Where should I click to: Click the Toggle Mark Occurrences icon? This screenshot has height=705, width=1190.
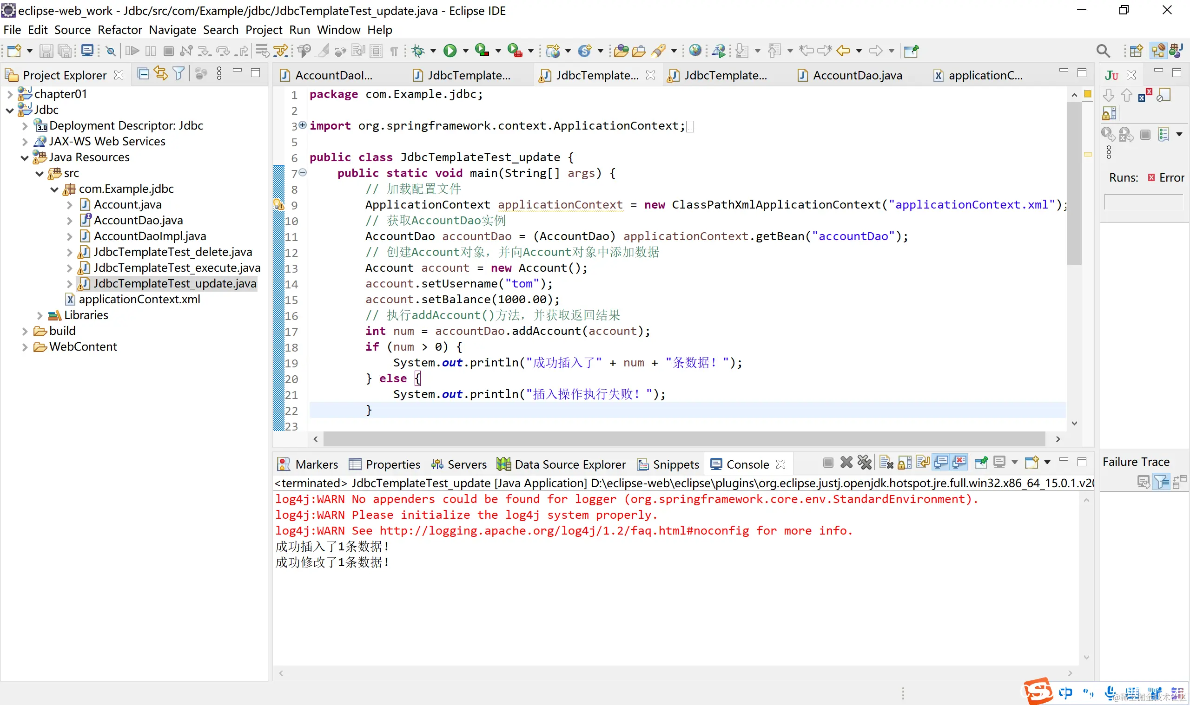(x=323, y=50)
